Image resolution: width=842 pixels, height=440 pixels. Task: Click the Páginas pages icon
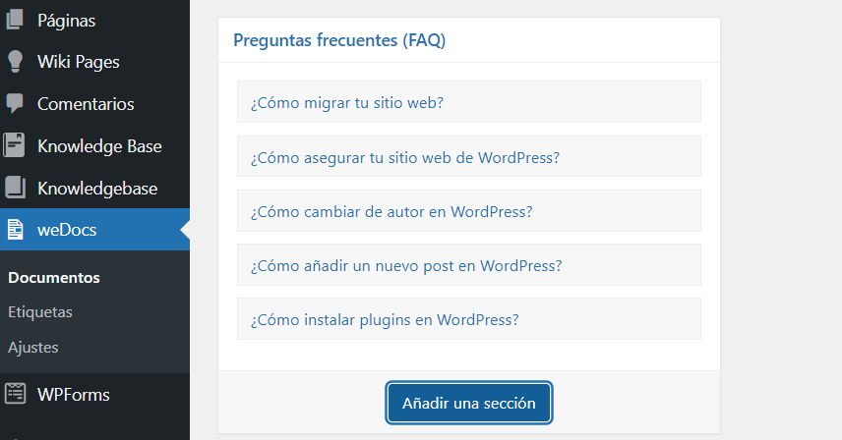click(x=15, y=20)
